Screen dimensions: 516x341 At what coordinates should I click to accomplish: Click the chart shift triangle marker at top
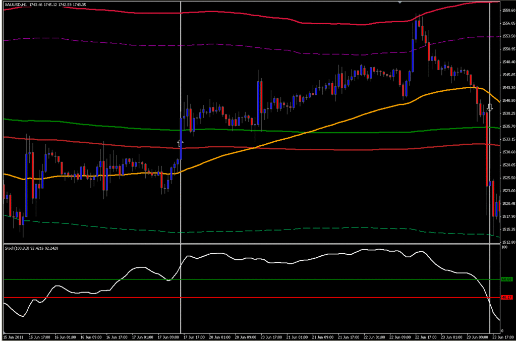pos(400,3)
